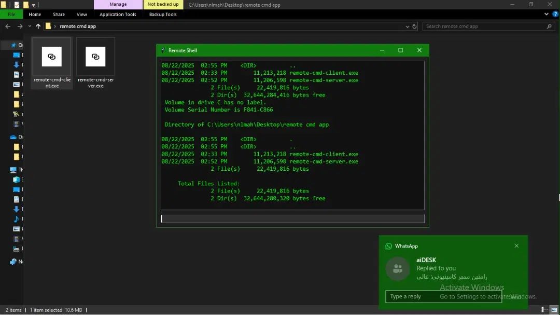Open Customize Quick Access Toolbar dropdown
Screen dimensions: 560x315
pos(33,5)
